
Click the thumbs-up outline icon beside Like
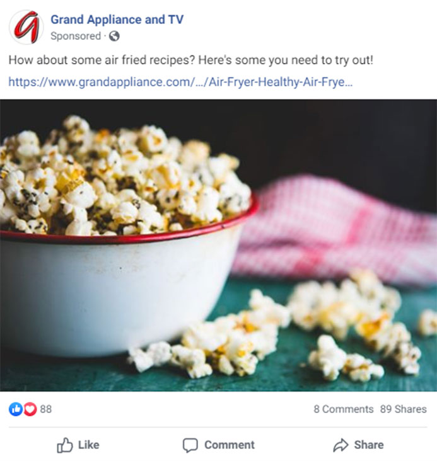[x=64, y=445]
